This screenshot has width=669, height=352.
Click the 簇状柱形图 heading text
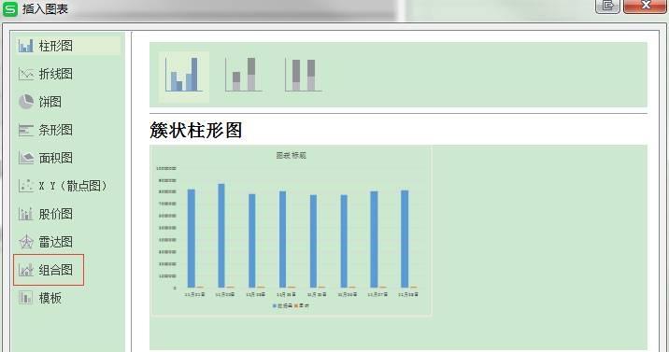[196, 130]
